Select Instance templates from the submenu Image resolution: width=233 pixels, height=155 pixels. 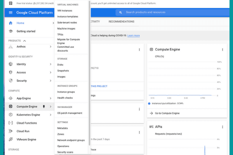pos(68,17)
